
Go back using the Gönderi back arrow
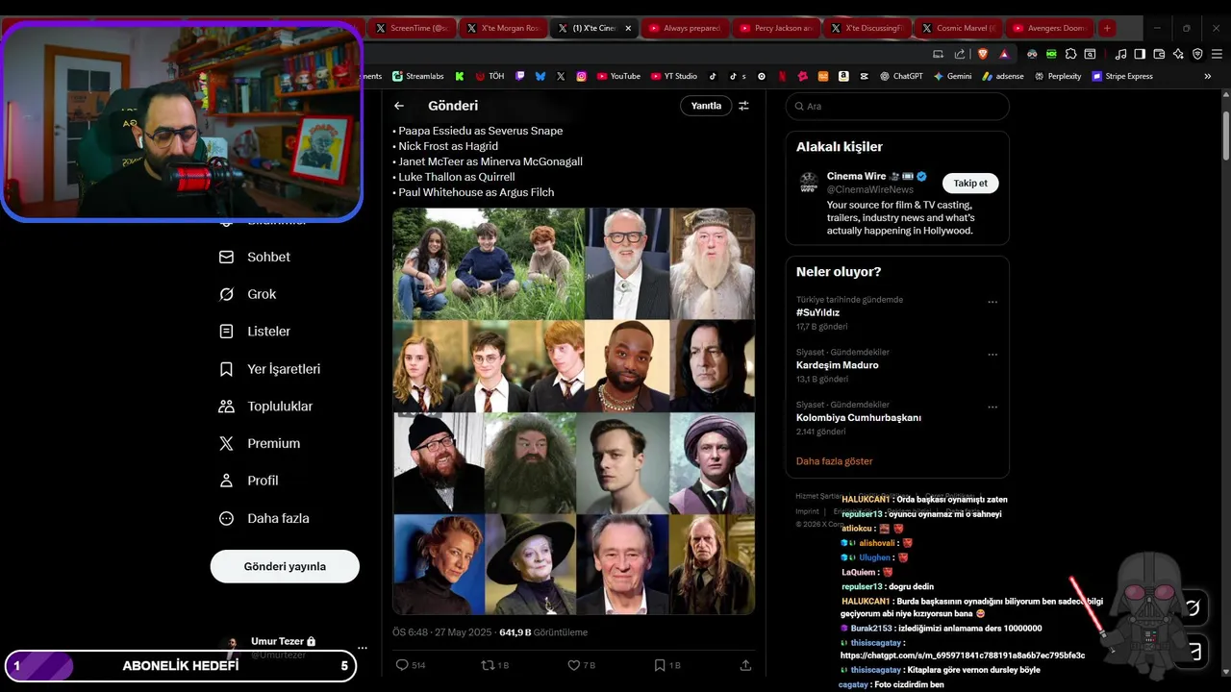(x=399, y=106)
